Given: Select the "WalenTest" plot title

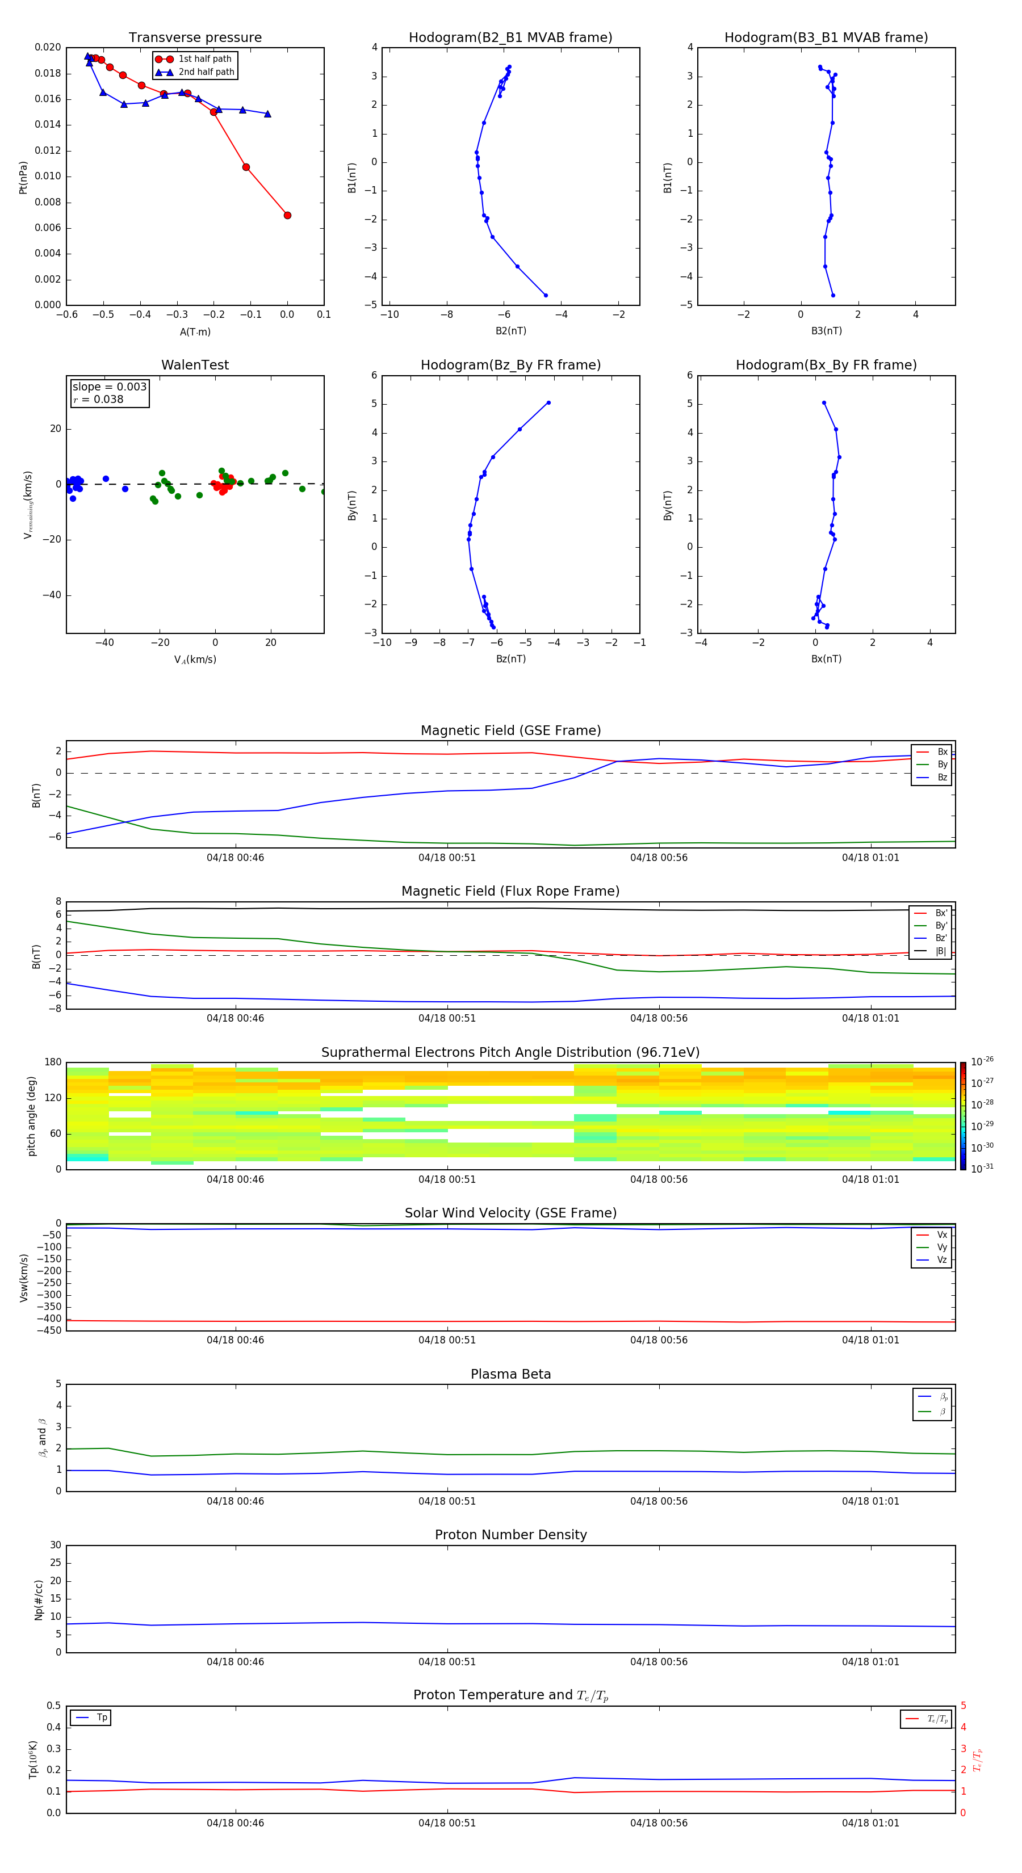Looking at the screenshot, I should click(195, 365).
